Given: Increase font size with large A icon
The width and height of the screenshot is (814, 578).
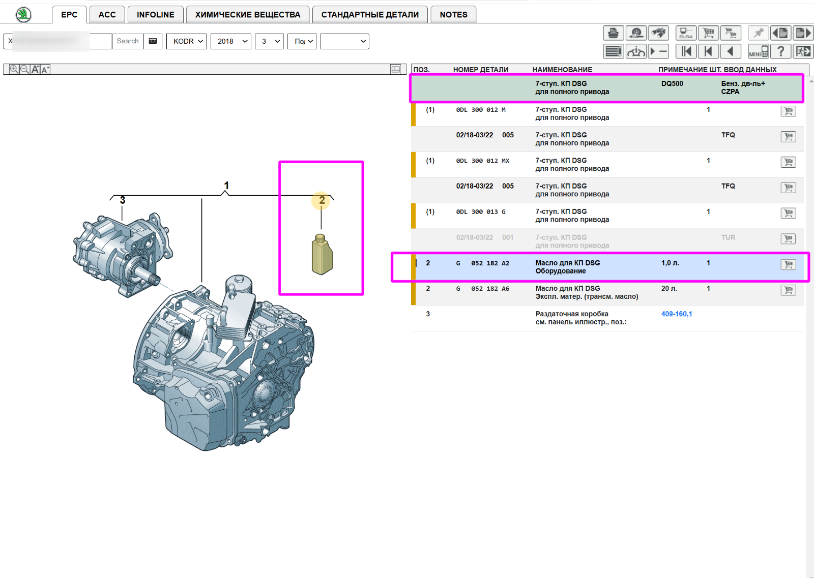Looking at the screenshot, I should [35, 69].
